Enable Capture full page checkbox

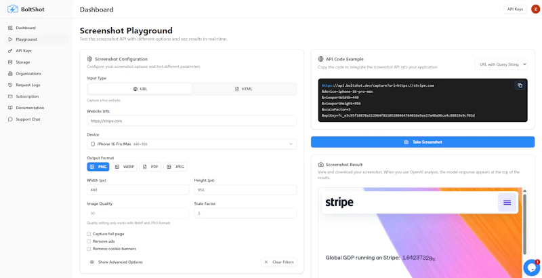89,234
